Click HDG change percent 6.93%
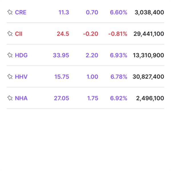 coord(119,55)
